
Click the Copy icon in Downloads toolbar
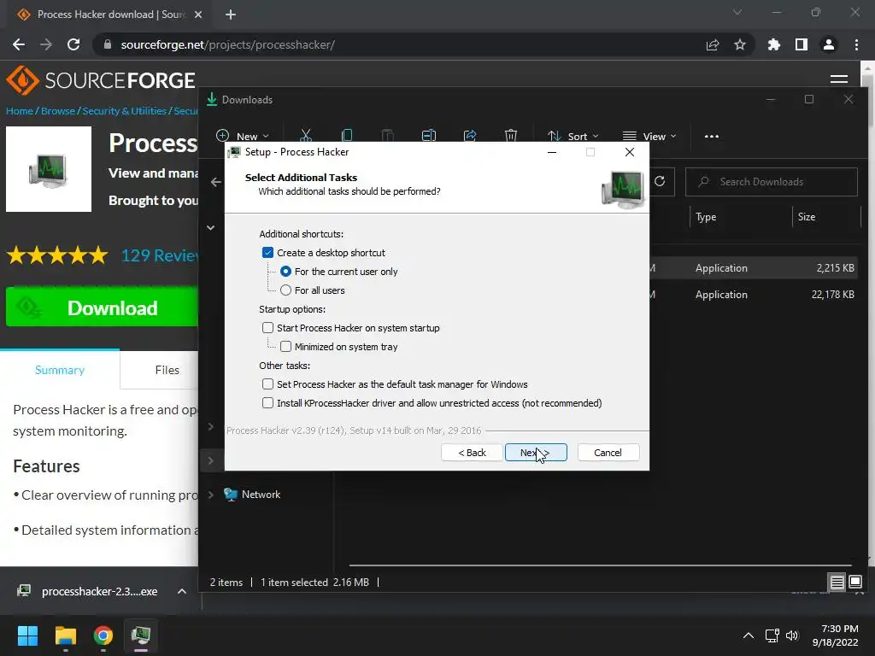[x=347, y=136]
